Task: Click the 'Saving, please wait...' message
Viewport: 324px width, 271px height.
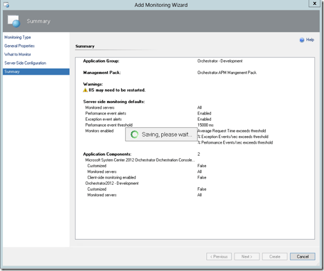Action: [x=167, y=134]
